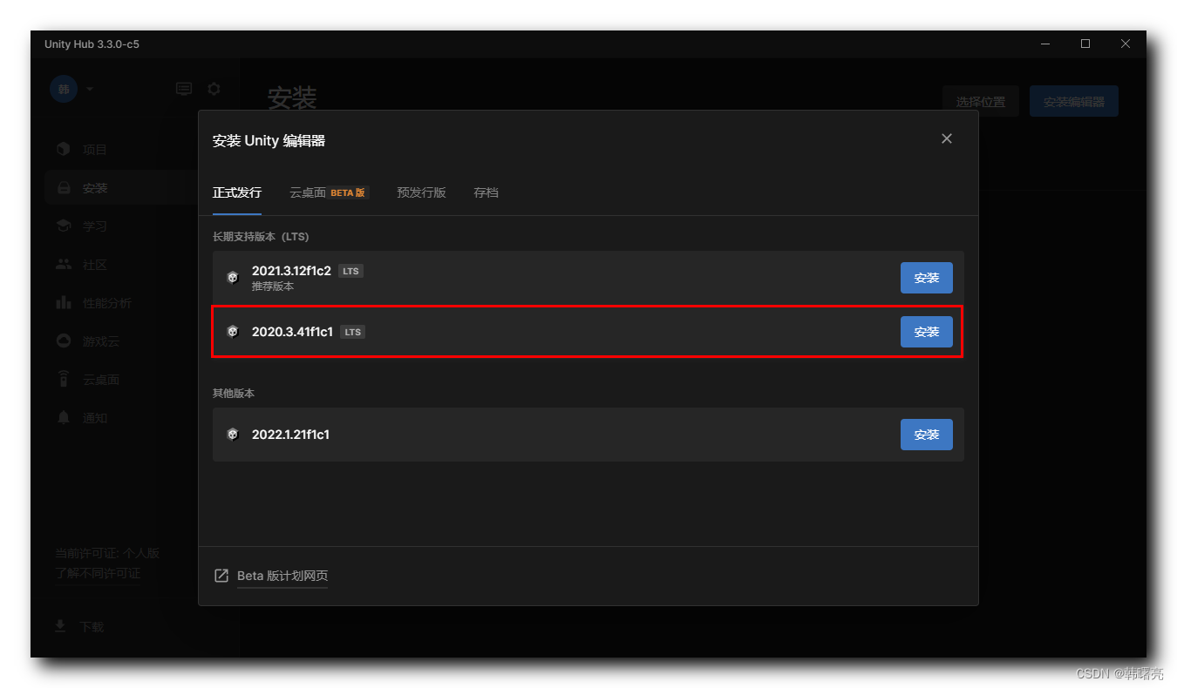Viewport: 1177px width, 688px height.
Task: Minimize the Unity Hub window
Action: [1045, 44]
